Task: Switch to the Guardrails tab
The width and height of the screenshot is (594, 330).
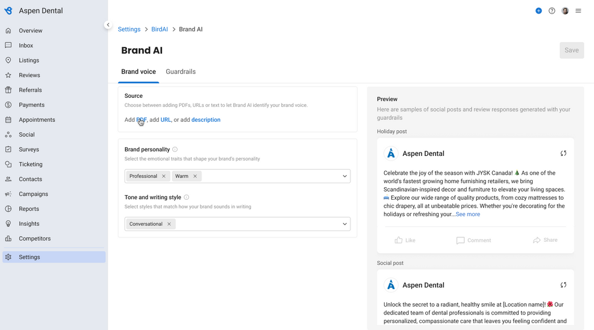Action: tap(181, 72)
